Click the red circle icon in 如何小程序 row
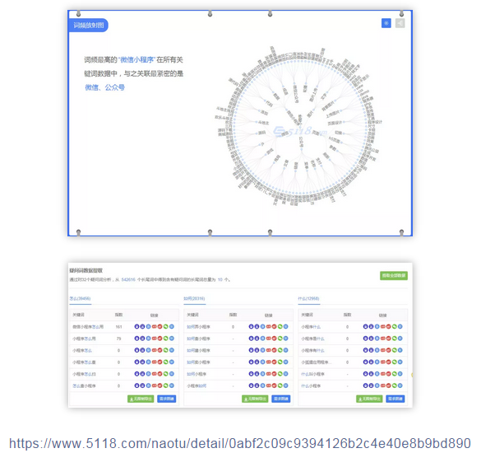Image resolution: width=481 pixels, height=467 pixels. pyautogui.click(x=275, y=374)
